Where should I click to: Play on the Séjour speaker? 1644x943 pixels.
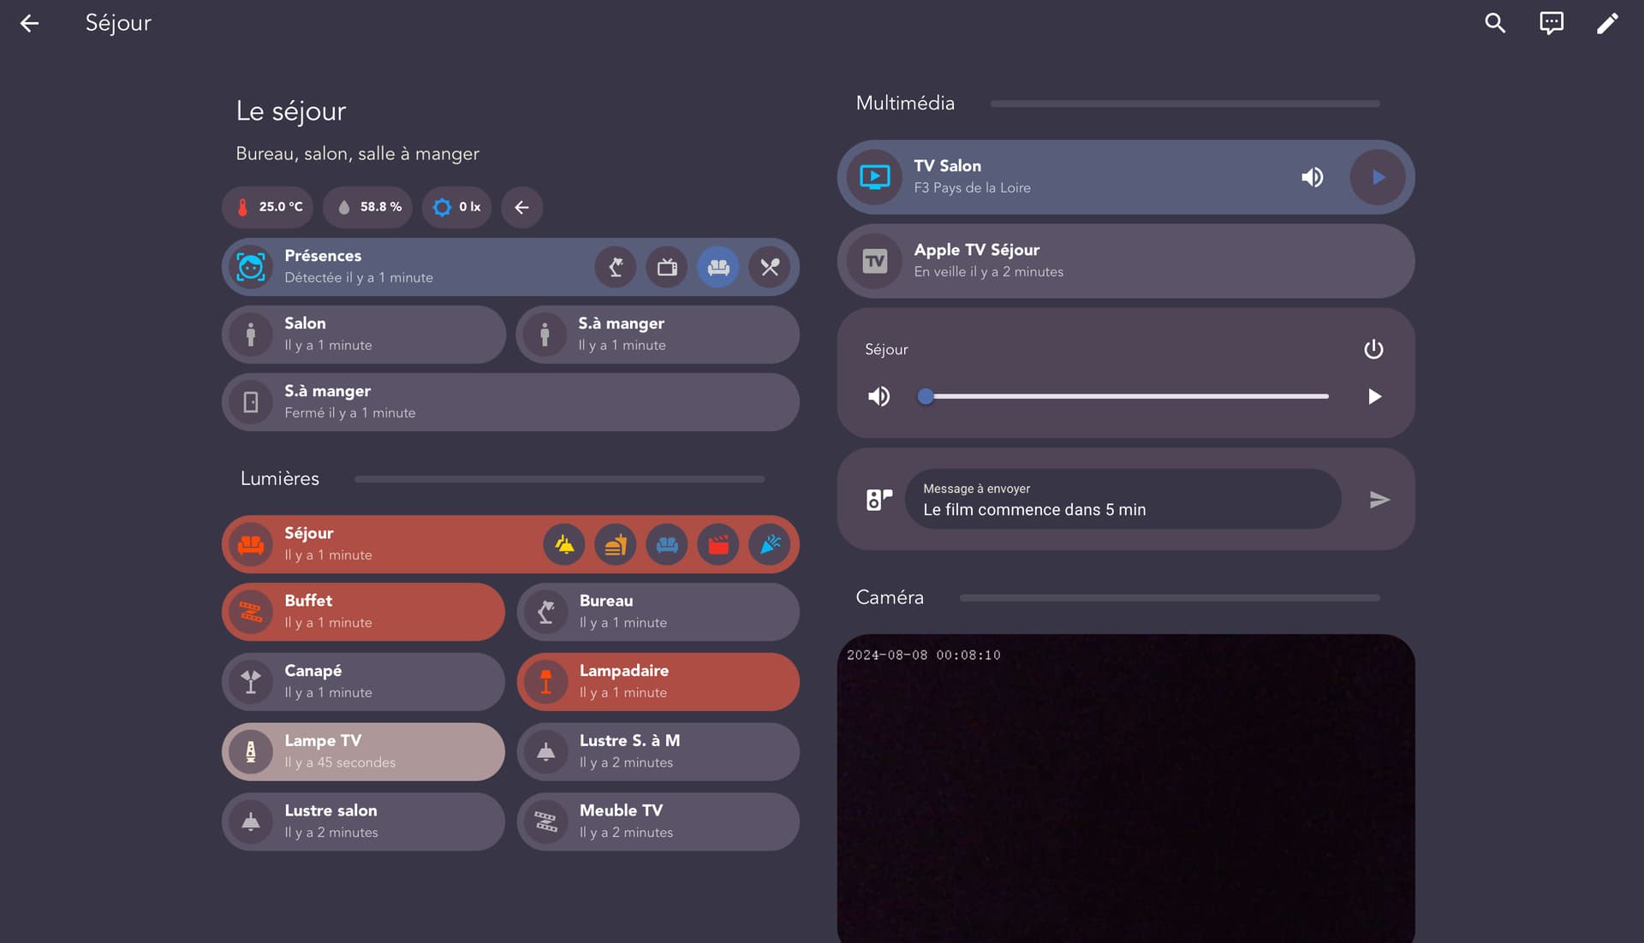coord(1374,396)
